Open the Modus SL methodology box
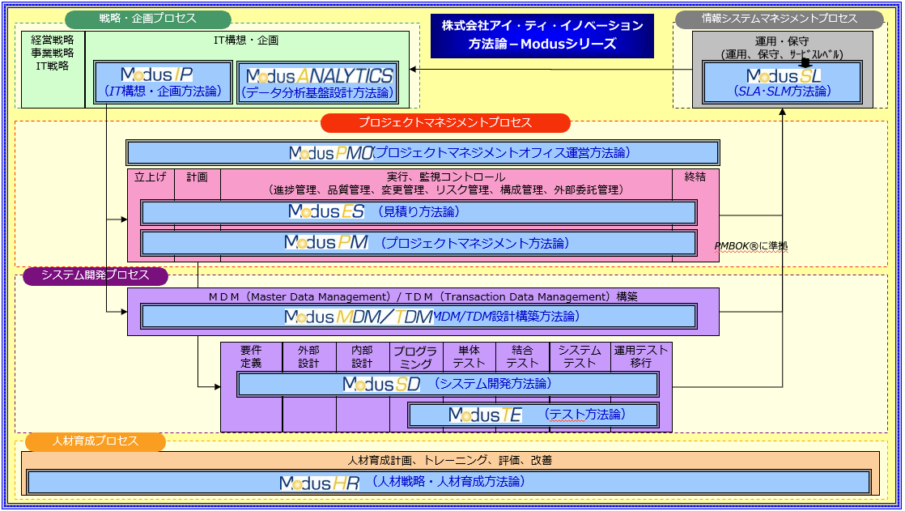 [782, 83]
